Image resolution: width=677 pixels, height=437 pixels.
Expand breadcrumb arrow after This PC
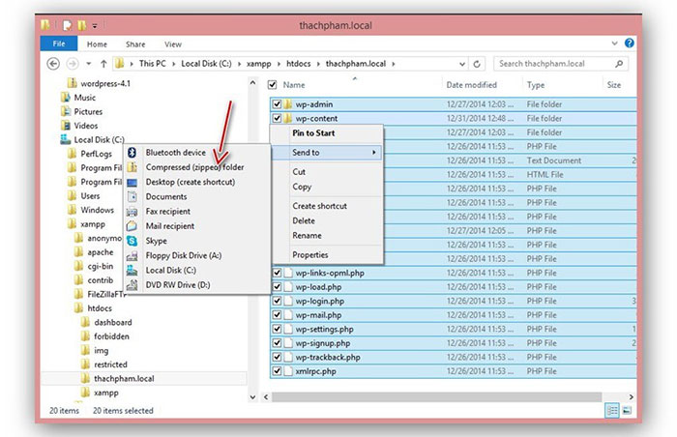[x=173, y=64]
